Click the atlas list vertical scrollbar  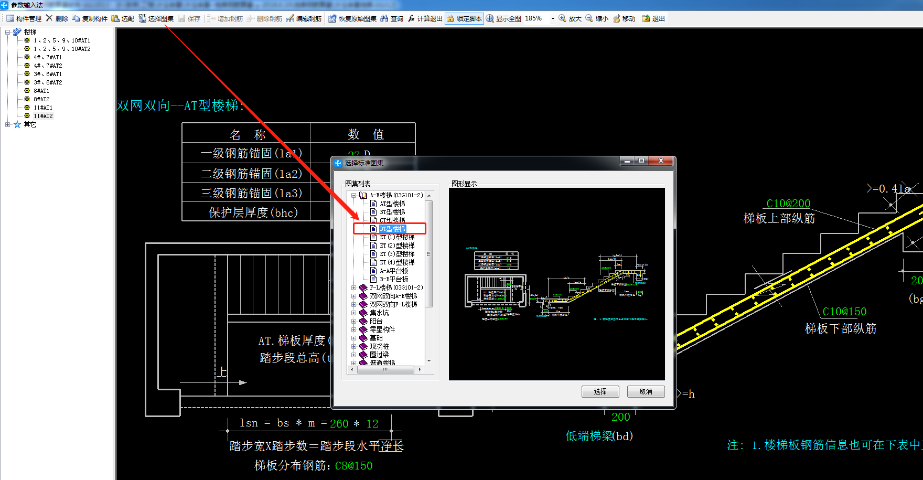coord(429,253)
